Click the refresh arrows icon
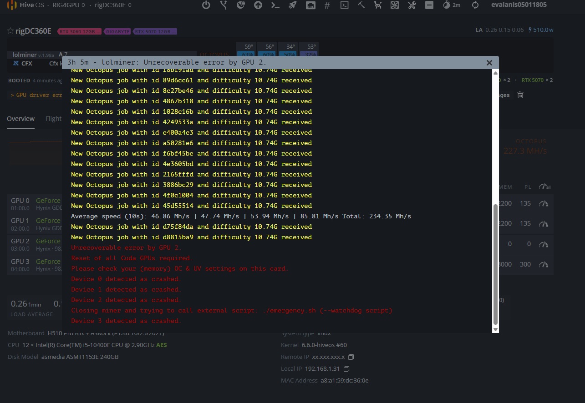 pyautogui.click(x=475, y=5)
